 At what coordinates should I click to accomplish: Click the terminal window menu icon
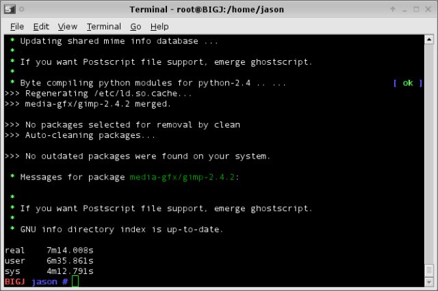click(10, 9)
